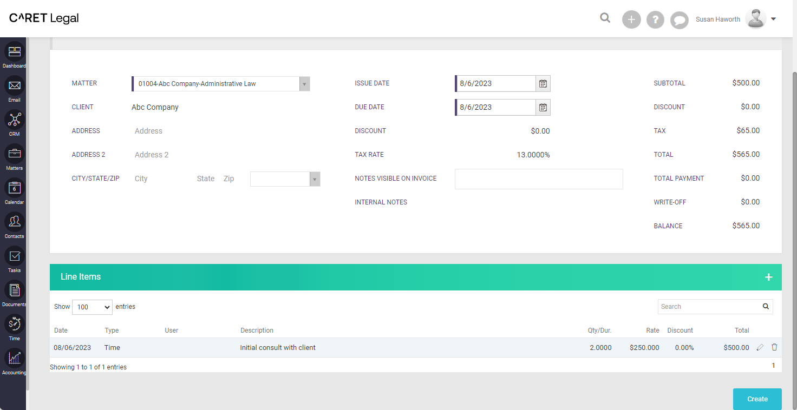This screenshot has height=410, width=797.
Task: Open the Issue Date calendar picker
Action: (x=543, y=84)
